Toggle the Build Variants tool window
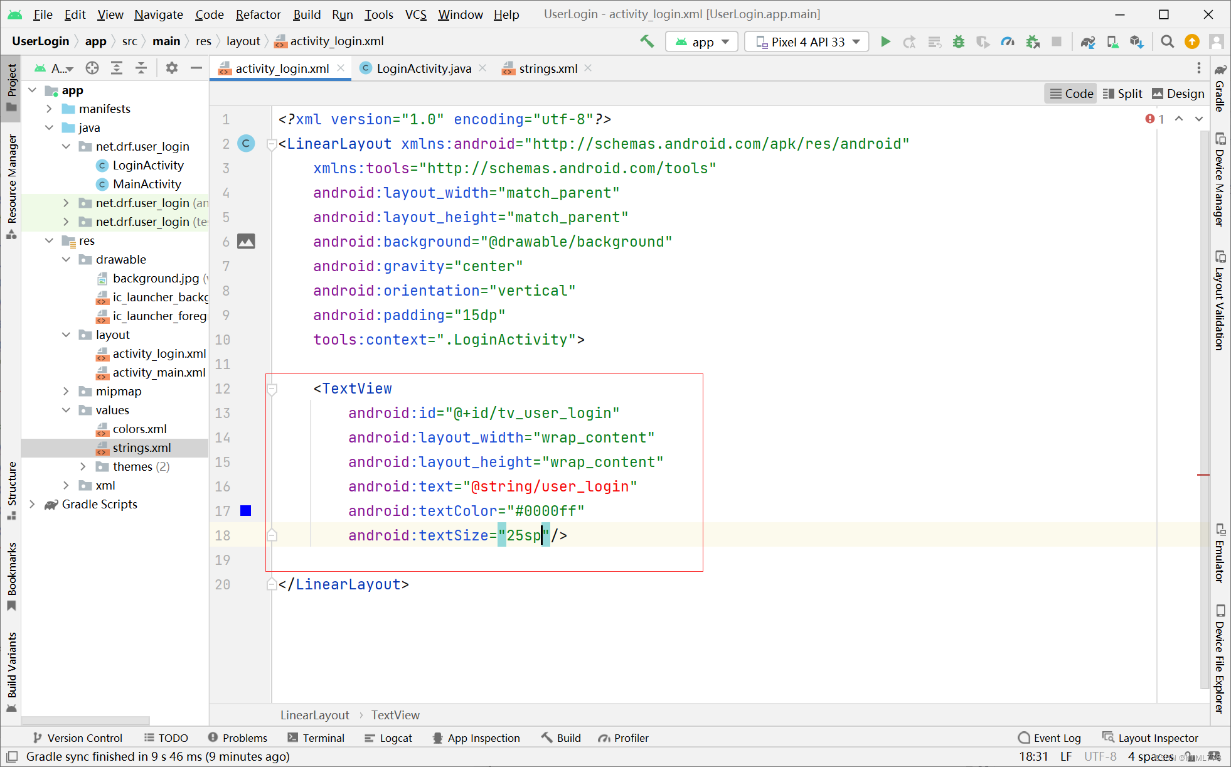Screen dimensions: 1231x767 point(11,672)
